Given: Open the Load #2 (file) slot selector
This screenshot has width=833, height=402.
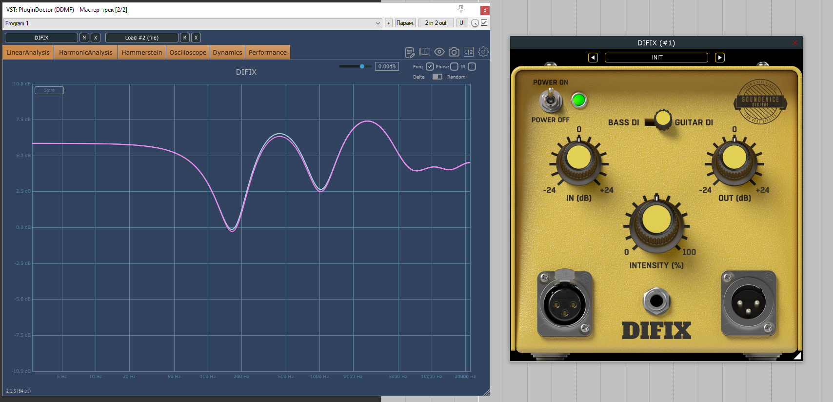Looking at the screenshot, I should 142,38.
